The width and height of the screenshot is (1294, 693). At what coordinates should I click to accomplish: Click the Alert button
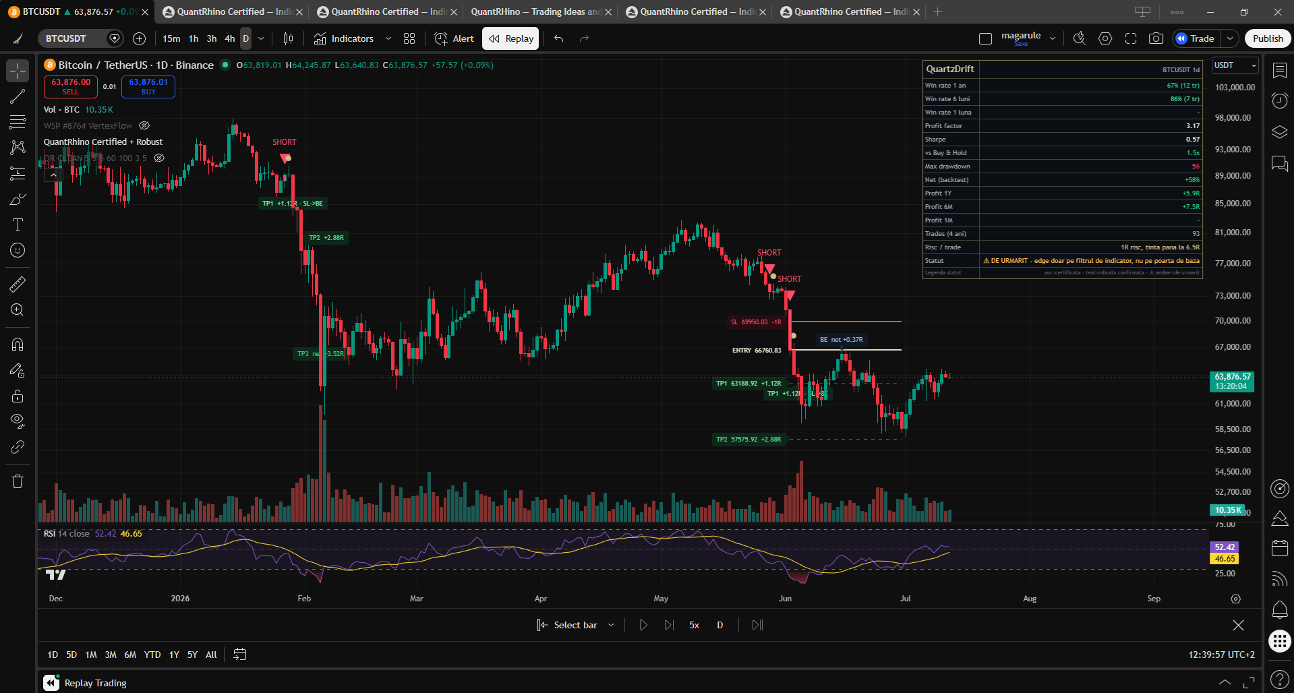coord(454,38)
